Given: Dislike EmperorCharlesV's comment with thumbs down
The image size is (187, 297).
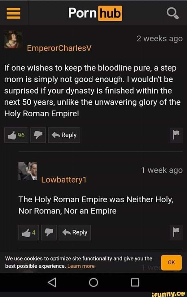Looking at the screenshot, I should [x=38, y=135].
